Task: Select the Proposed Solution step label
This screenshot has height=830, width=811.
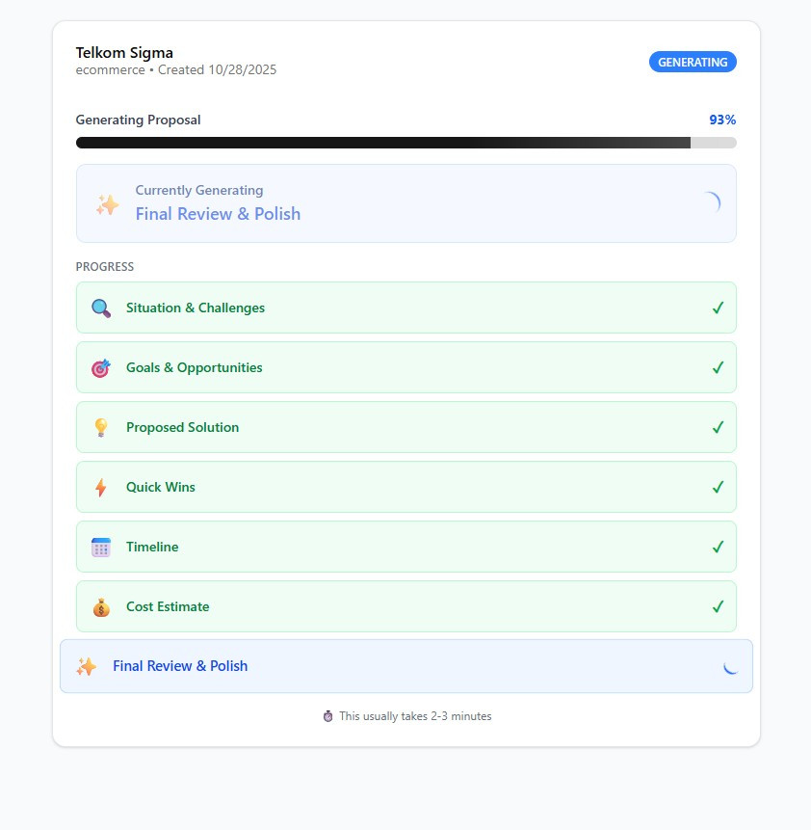Action: 182,428
